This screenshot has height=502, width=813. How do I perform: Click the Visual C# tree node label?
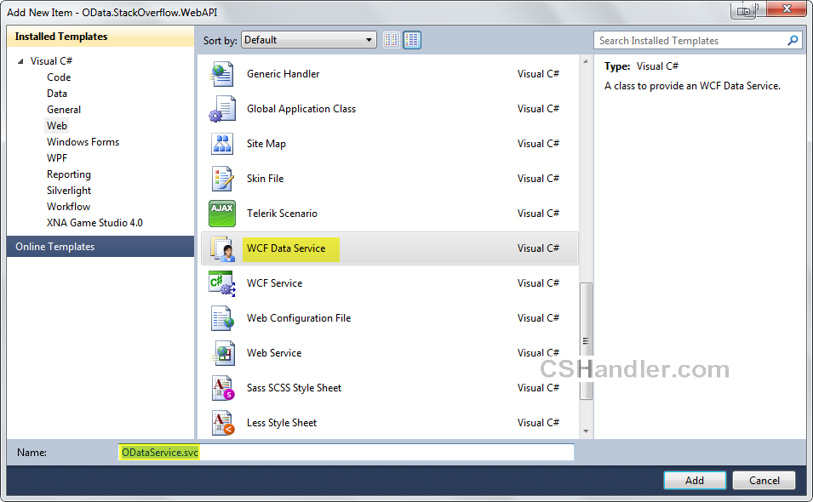[x=51, y=61]
